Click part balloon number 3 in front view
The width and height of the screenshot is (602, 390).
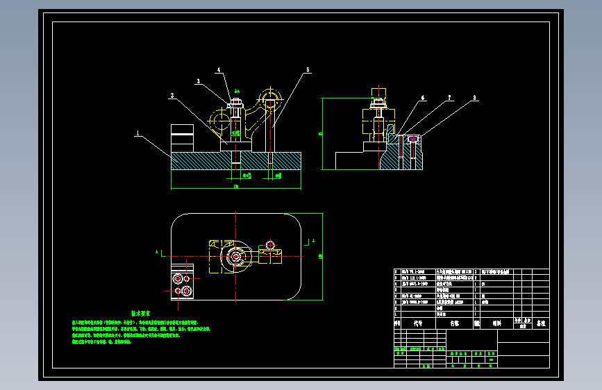[199, 81]
